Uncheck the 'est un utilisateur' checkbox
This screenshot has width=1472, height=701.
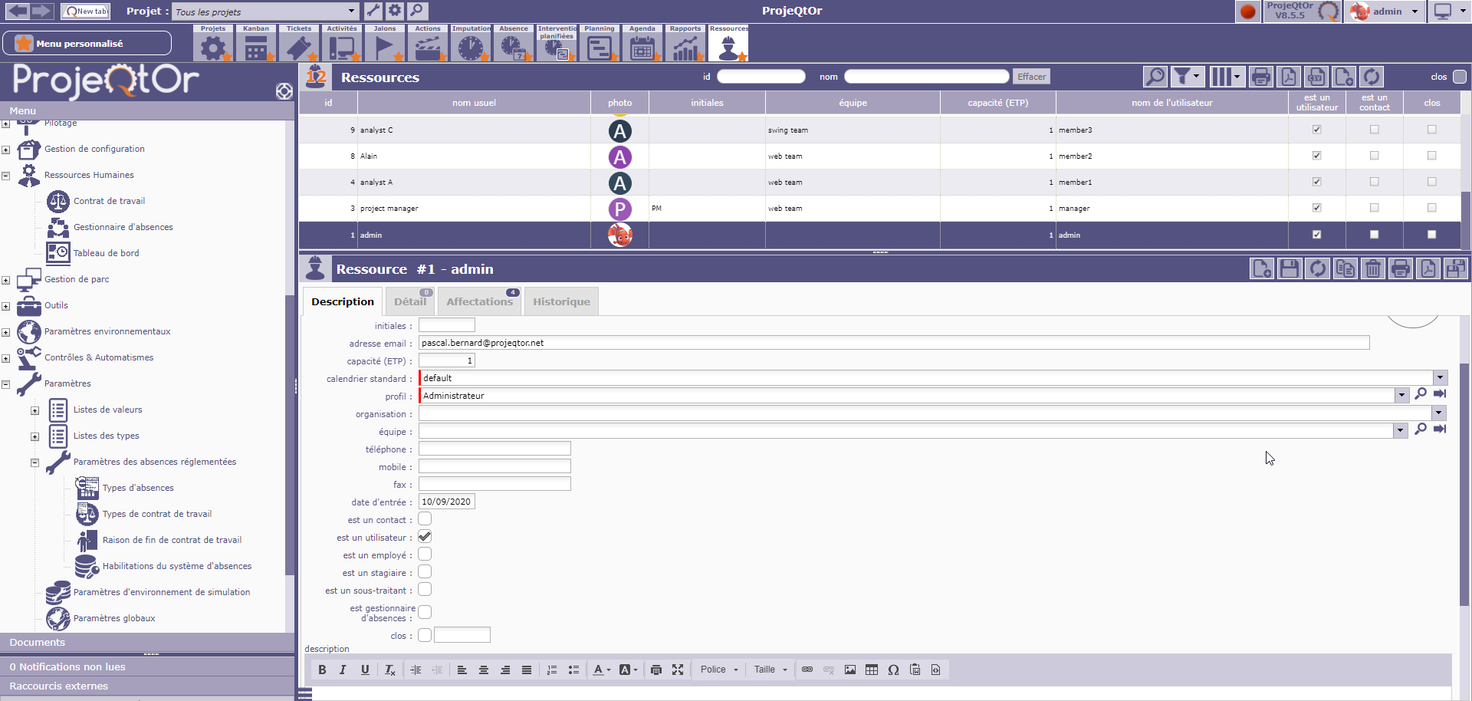[425, 537]
